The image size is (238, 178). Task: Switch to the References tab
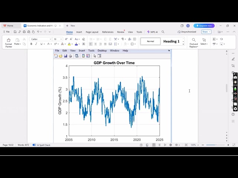(x=108, y=32)
